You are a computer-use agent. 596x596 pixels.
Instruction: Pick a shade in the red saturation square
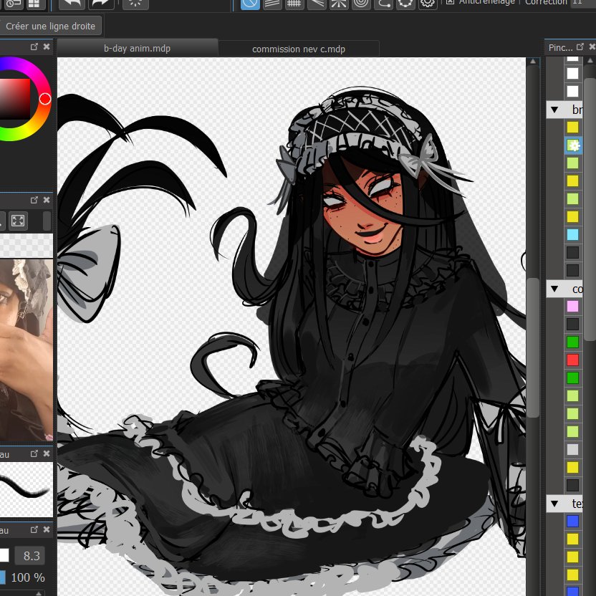click(x=14, y=99)
